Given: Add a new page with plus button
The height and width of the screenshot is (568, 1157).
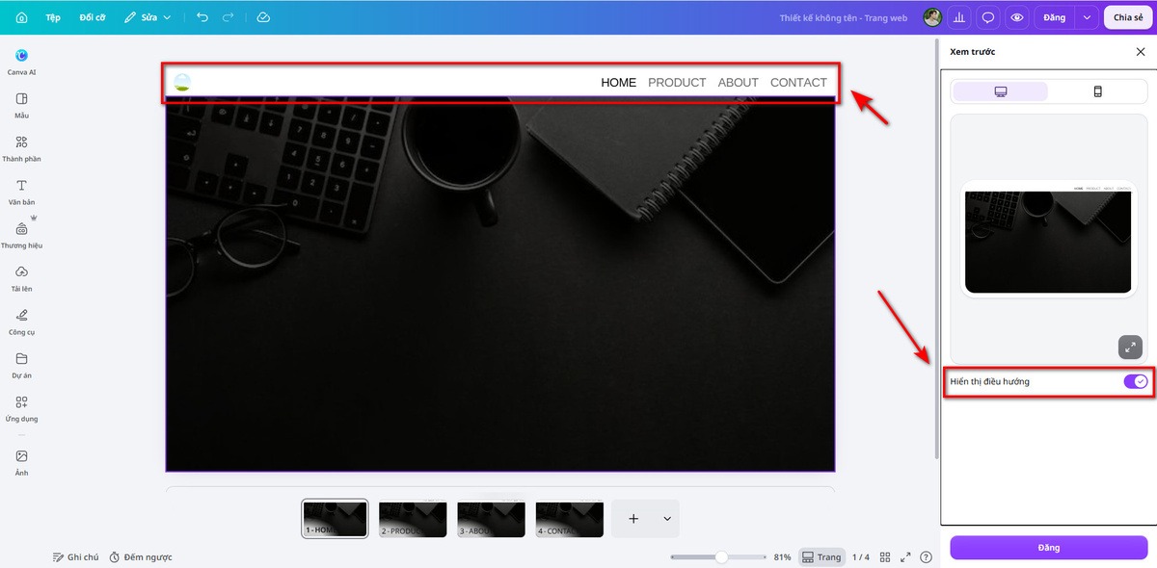Looking at the screenshot, I should [x=633, y=519].
